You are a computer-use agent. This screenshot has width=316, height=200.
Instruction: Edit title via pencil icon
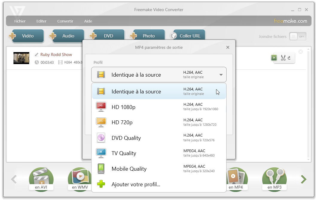click(x=37, y=54)
